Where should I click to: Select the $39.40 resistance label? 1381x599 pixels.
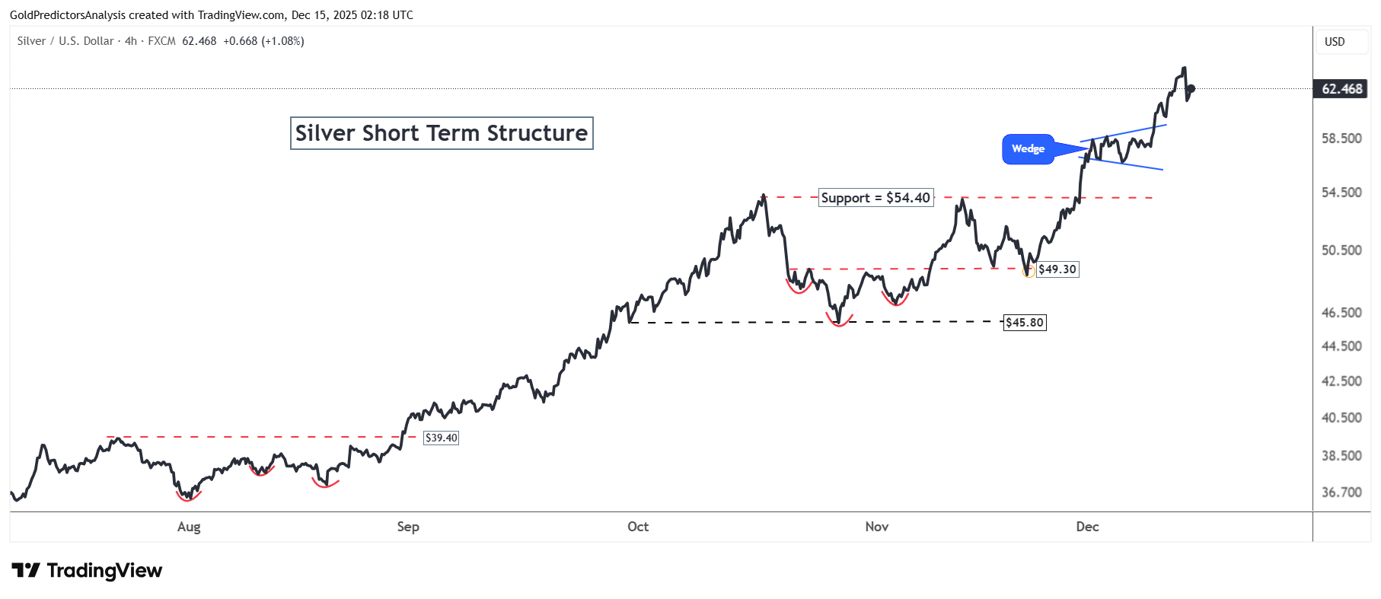click(x=442, y=438)
